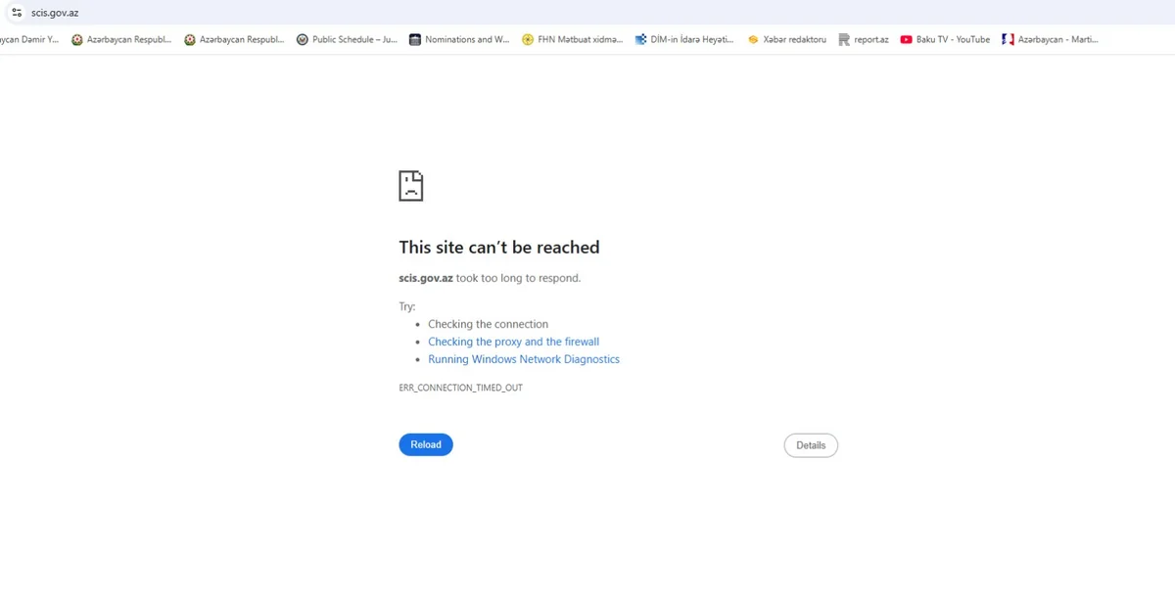This screenshot has width=1175, height=598.
Task: Reload the unreachable page
Action: click(x=426, y=444)
